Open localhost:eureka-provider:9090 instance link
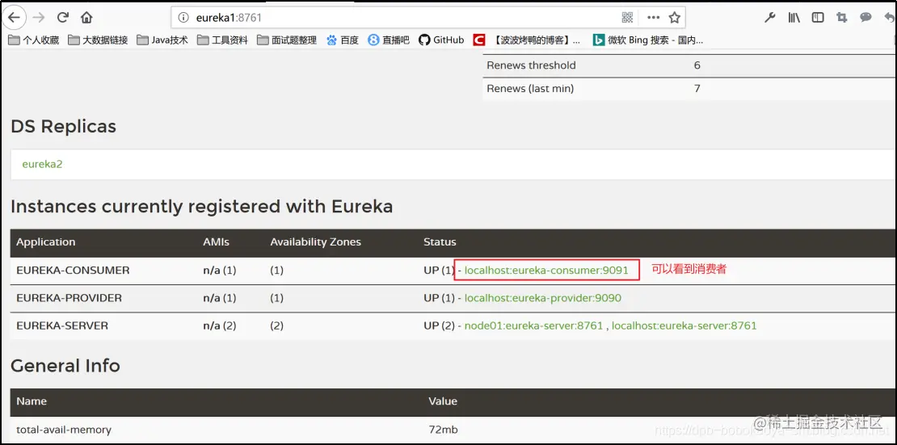This screenshot has width=897, height=445. tap(543, 298)
